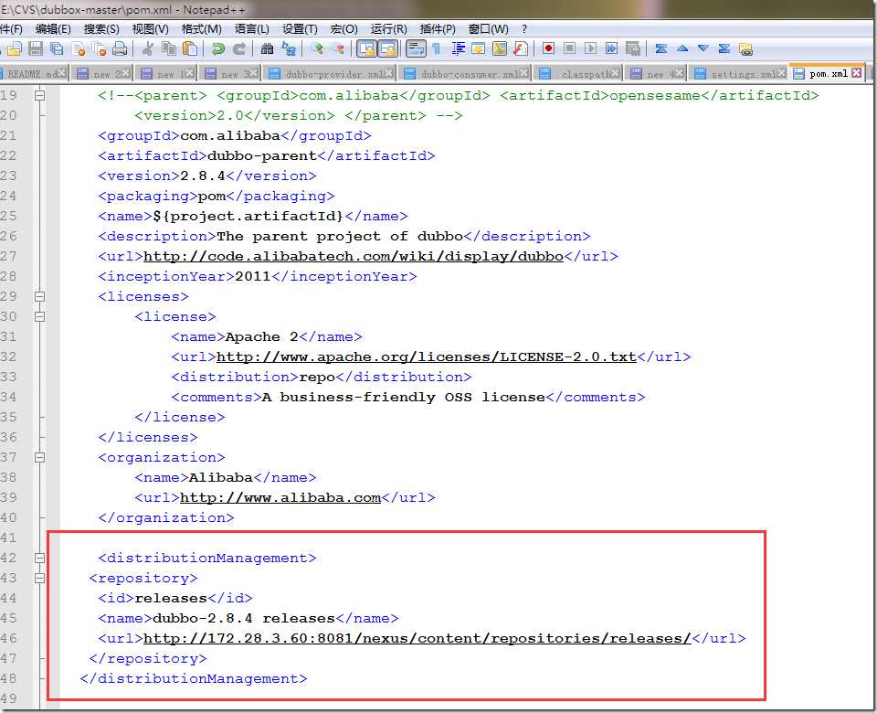Collapse the repository fold at line 43
The image size is (877, 713).
coord(39,578)
